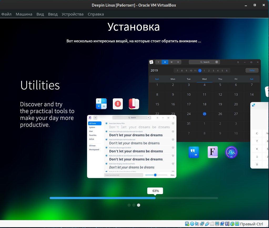Click the C button on calculator
The width and height of the screenshot is (269, 228).
257,133
